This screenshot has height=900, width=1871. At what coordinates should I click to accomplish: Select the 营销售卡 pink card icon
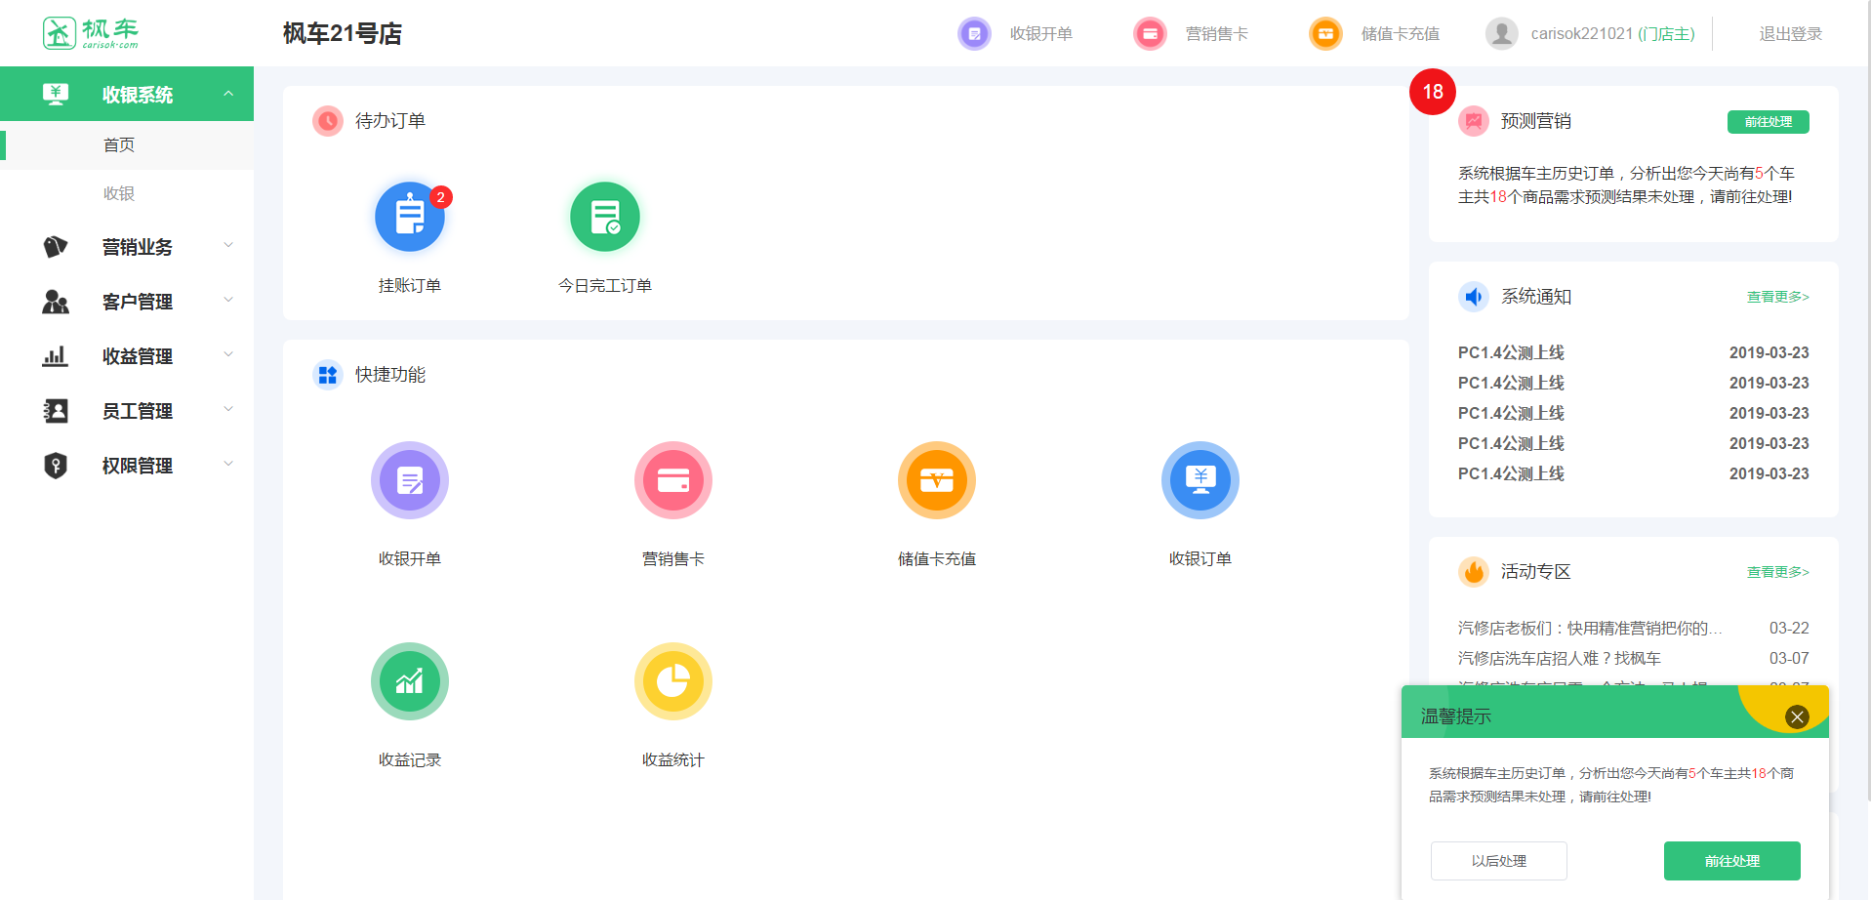[x=673, y=480]
